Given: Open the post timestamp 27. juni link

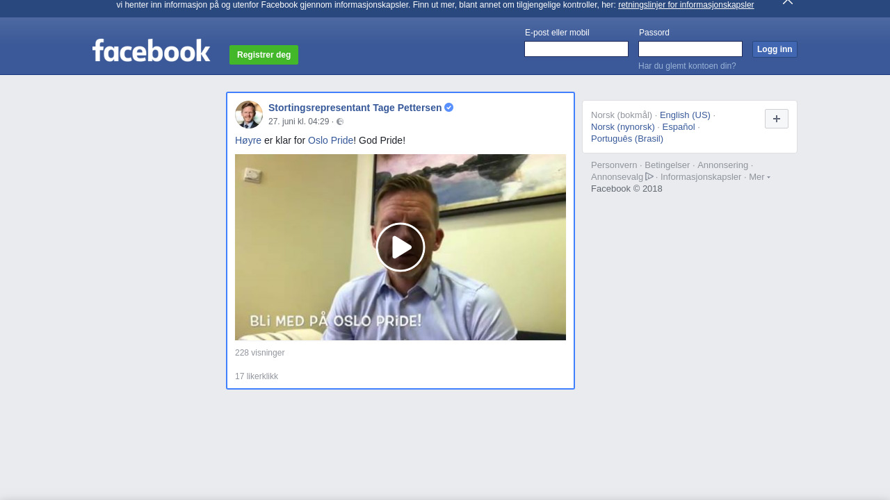Looking at the screenshot, I should tap(298, 122).
